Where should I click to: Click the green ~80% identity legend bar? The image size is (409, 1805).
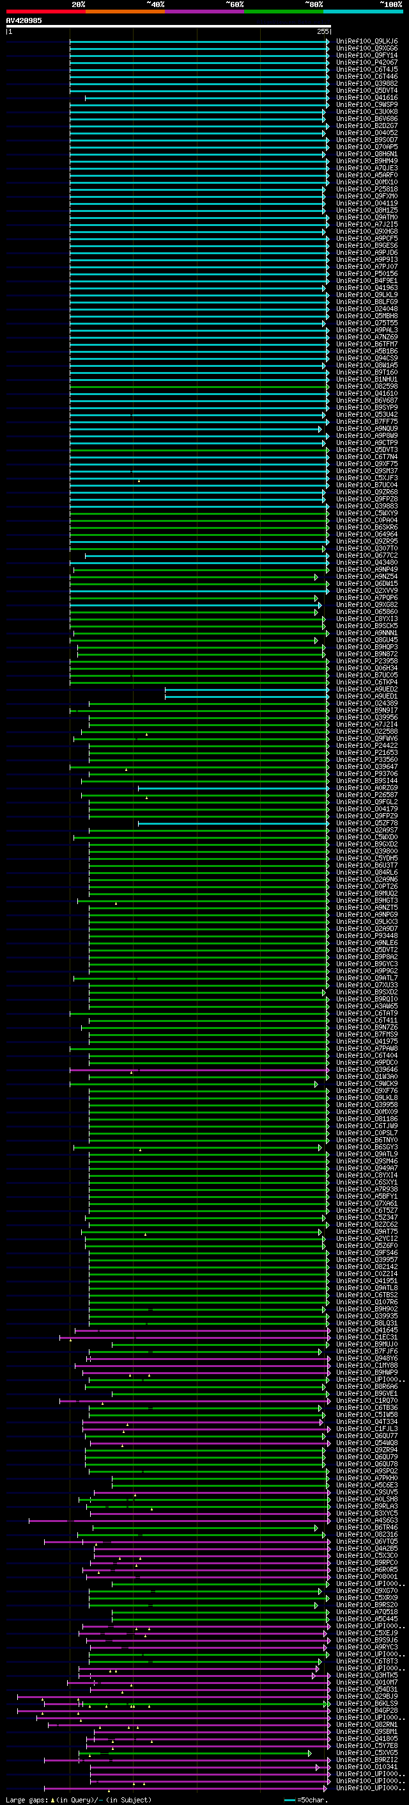coord(284,12)
